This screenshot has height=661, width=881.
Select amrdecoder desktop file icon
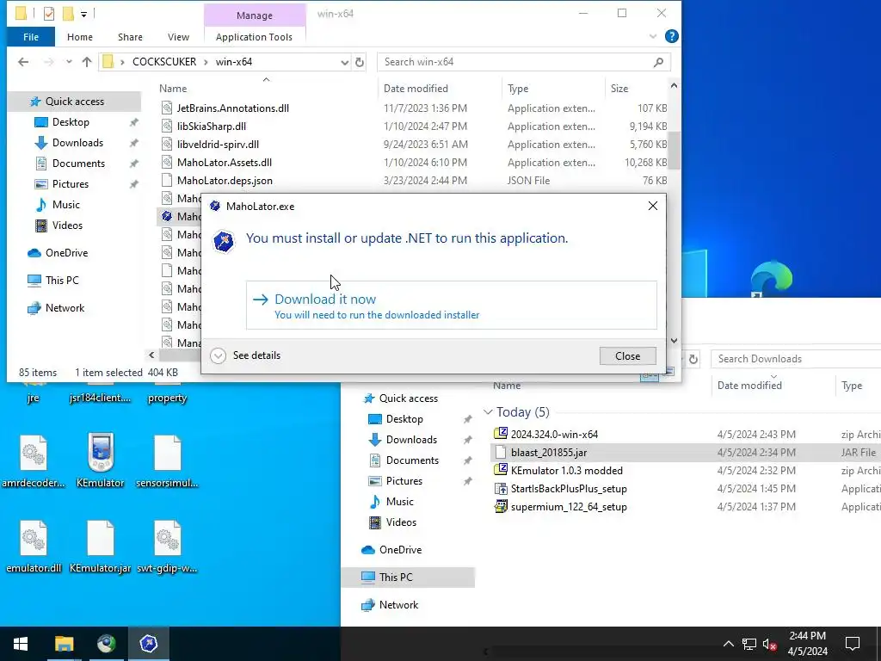[34, 460]
